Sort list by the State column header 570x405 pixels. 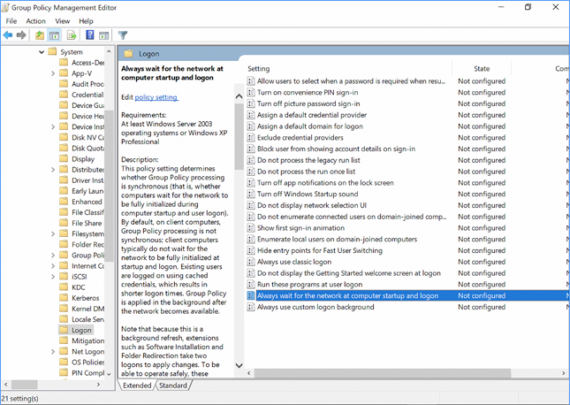[482, 68]
